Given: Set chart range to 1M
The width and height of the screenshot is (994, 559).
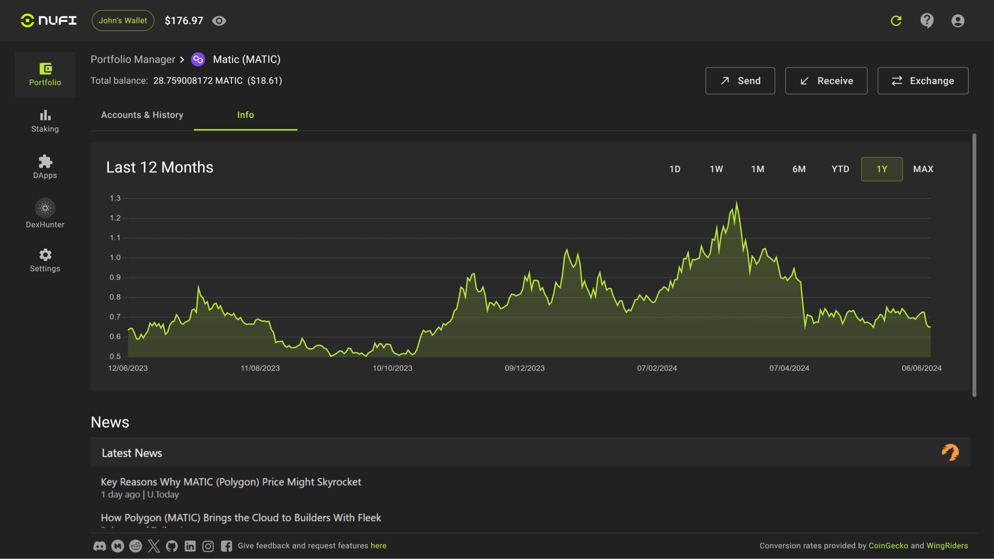Looking at the screenshot, I should pyautogui.click(x=758, y=169).
